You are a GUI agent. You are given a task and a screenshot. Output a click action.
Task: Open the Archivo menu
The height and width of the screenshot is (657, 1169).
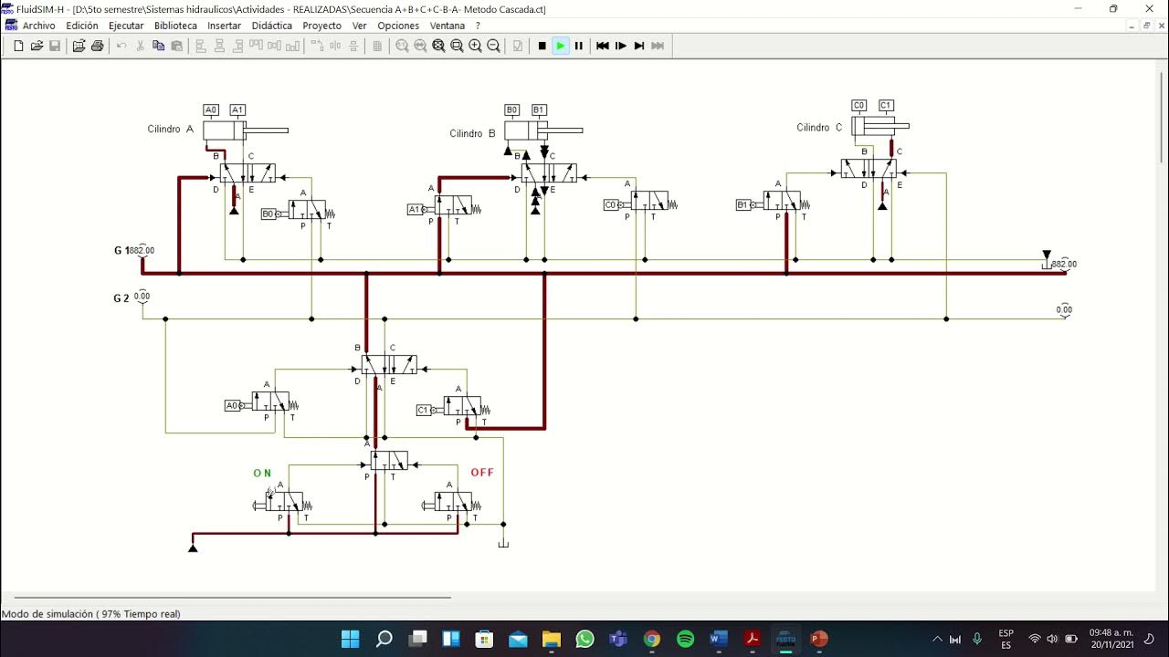tap(38, 26)
